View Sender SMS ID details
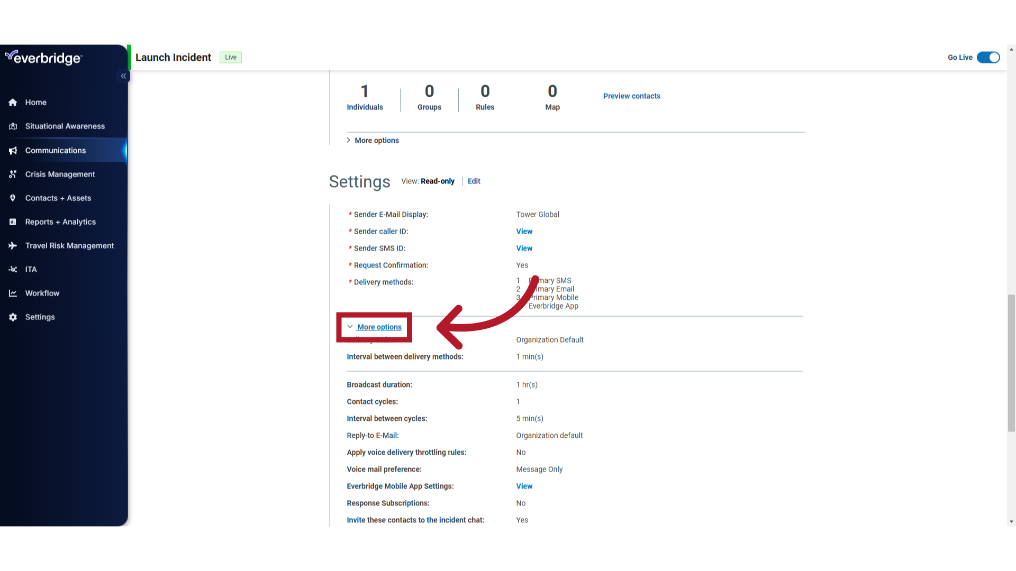Screen dimensions: 1016x571 (x=524, y=248)
